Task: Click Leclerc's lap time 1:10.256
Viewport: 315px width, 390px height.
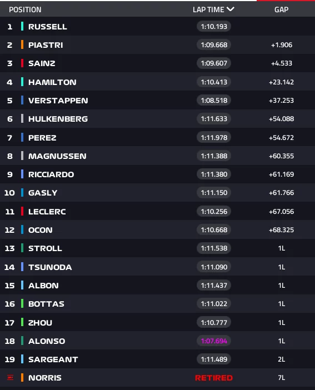Action: [x=214, y=212]
